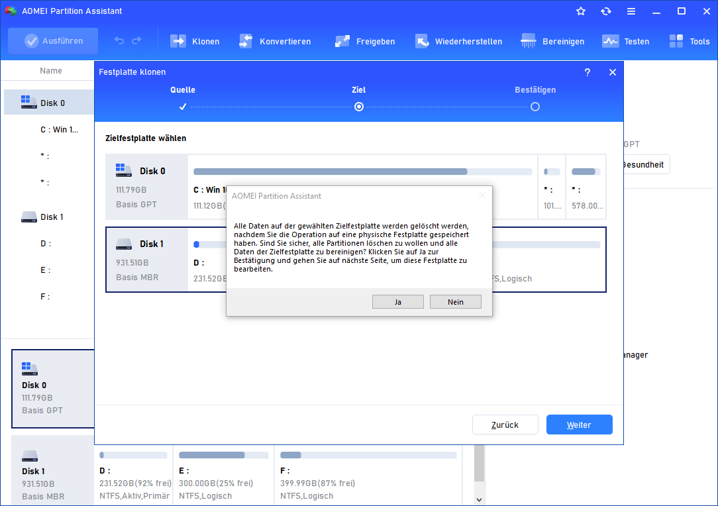Click the Quelle step checkmark

183,107
